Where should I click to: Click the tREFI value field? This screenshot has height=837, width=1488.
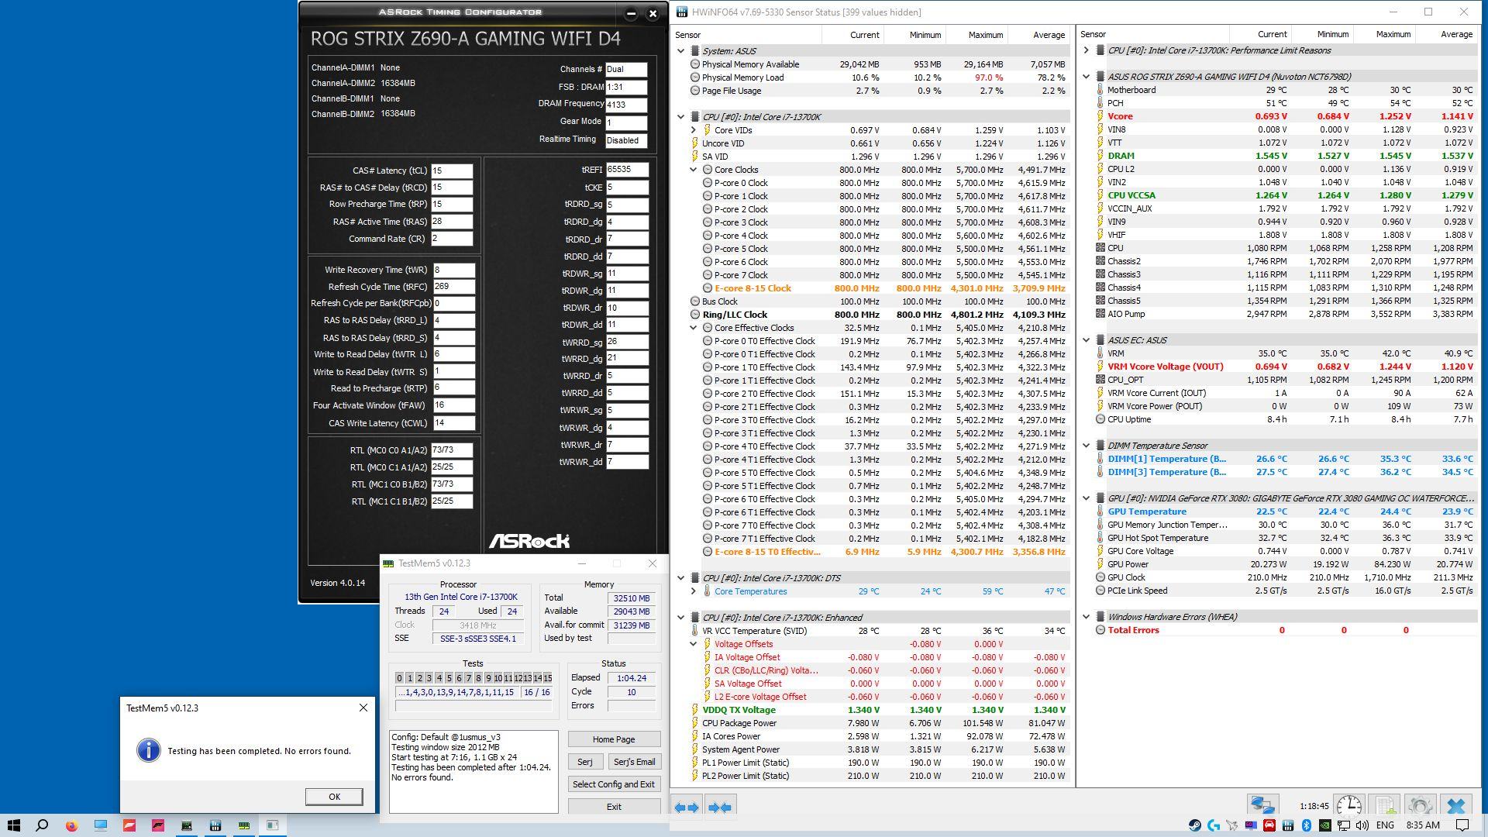point(627,170)
